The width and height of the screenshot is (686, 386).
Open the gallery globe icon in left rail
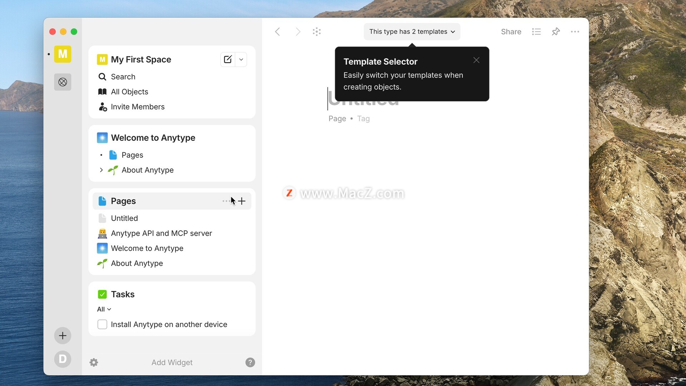pyautogui.click(x=63, y=82)
